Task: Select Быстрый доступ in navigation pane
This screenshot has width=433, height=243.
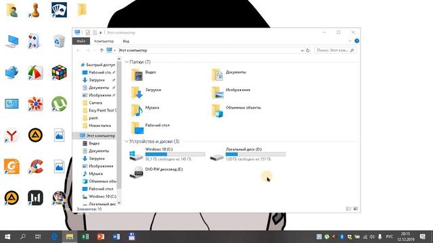Action: pyautogui.click(x=97, y=65)
